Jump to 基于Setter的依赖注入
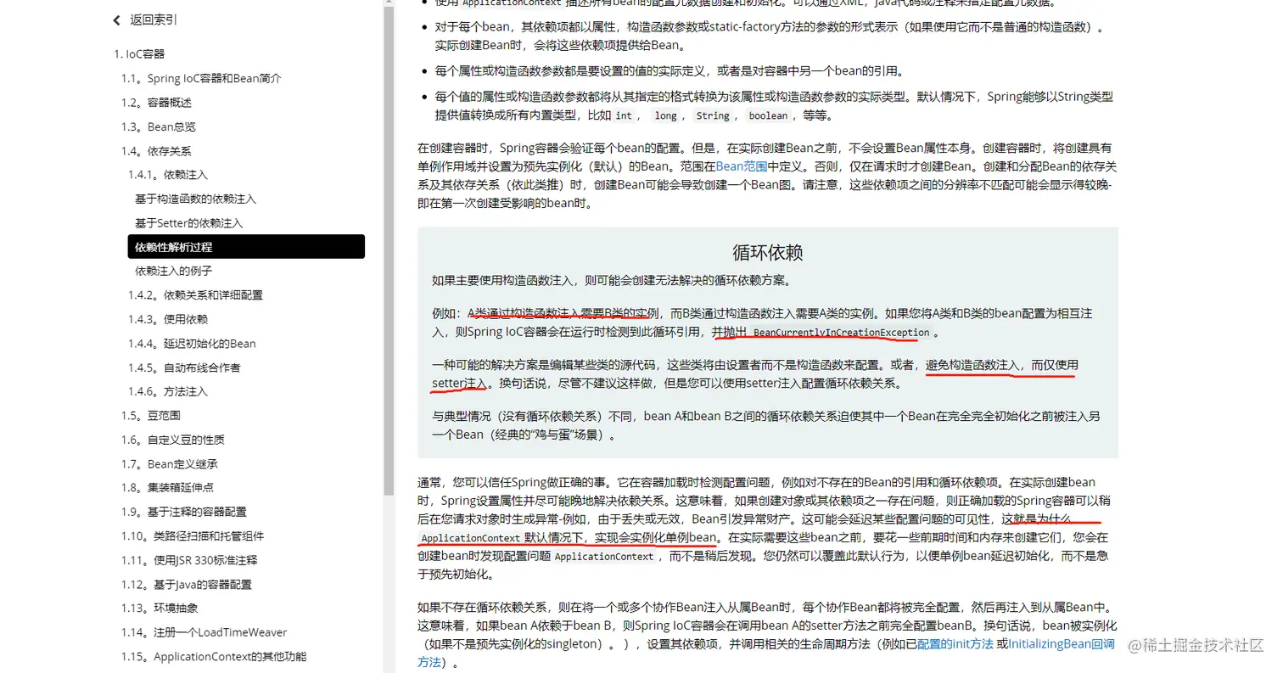1283x673 pixels. (x=188, y=223)
